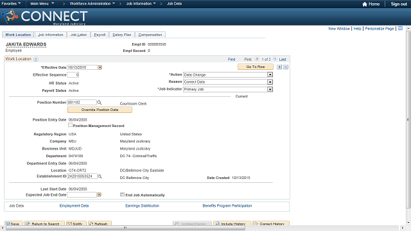Open the Salary Plan tab

pos(122,35)
